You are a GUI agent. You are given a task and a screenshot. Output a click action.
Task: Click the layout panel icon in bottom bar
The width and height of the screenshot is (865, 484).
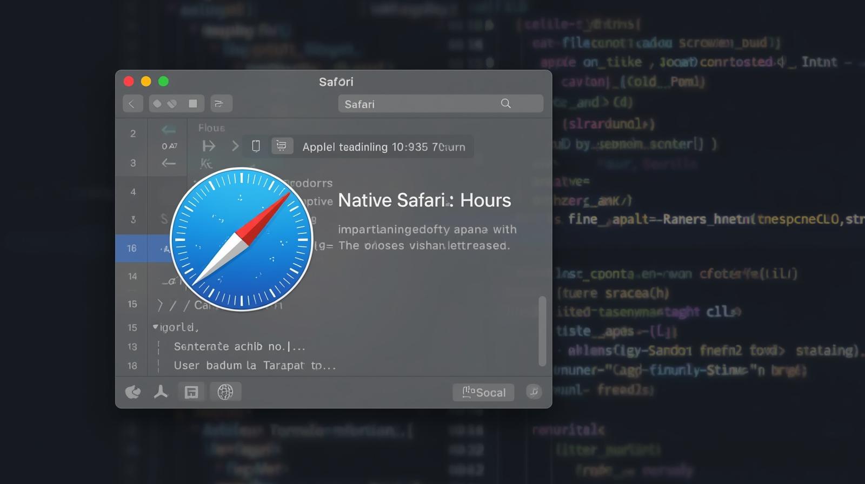[191, 392]
